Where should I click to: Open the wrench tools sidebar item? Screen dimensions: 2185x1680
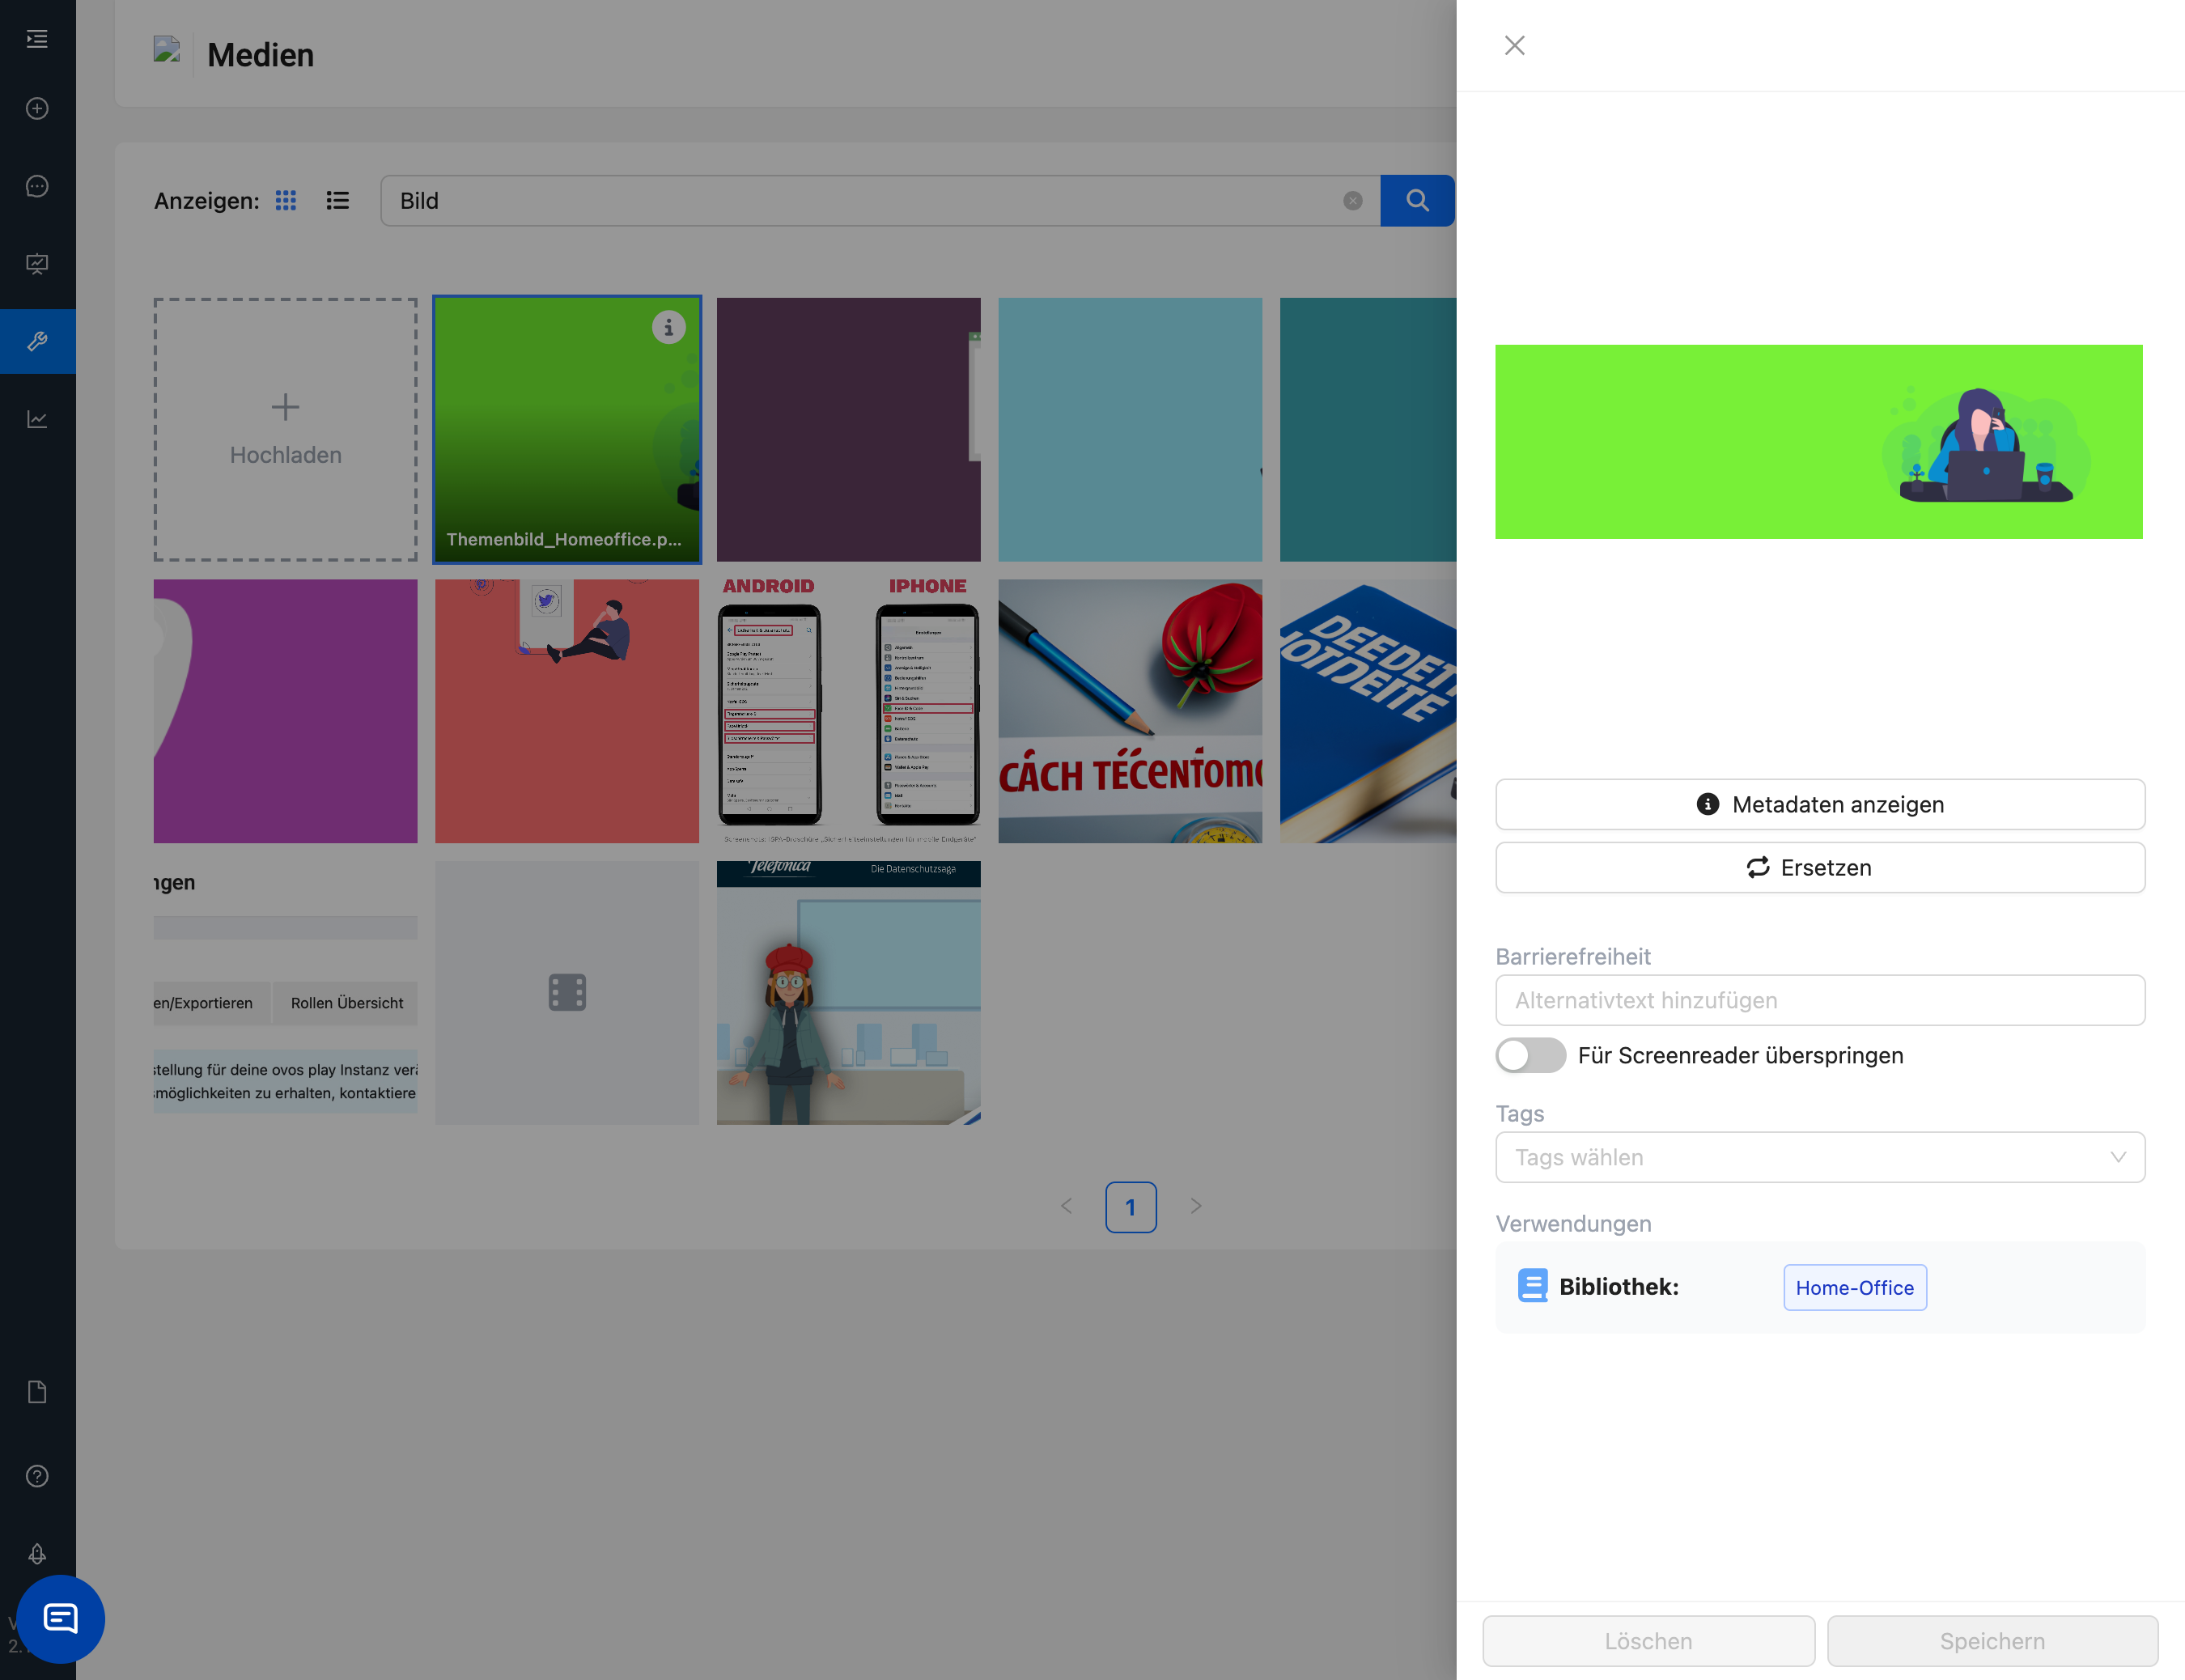37,341
